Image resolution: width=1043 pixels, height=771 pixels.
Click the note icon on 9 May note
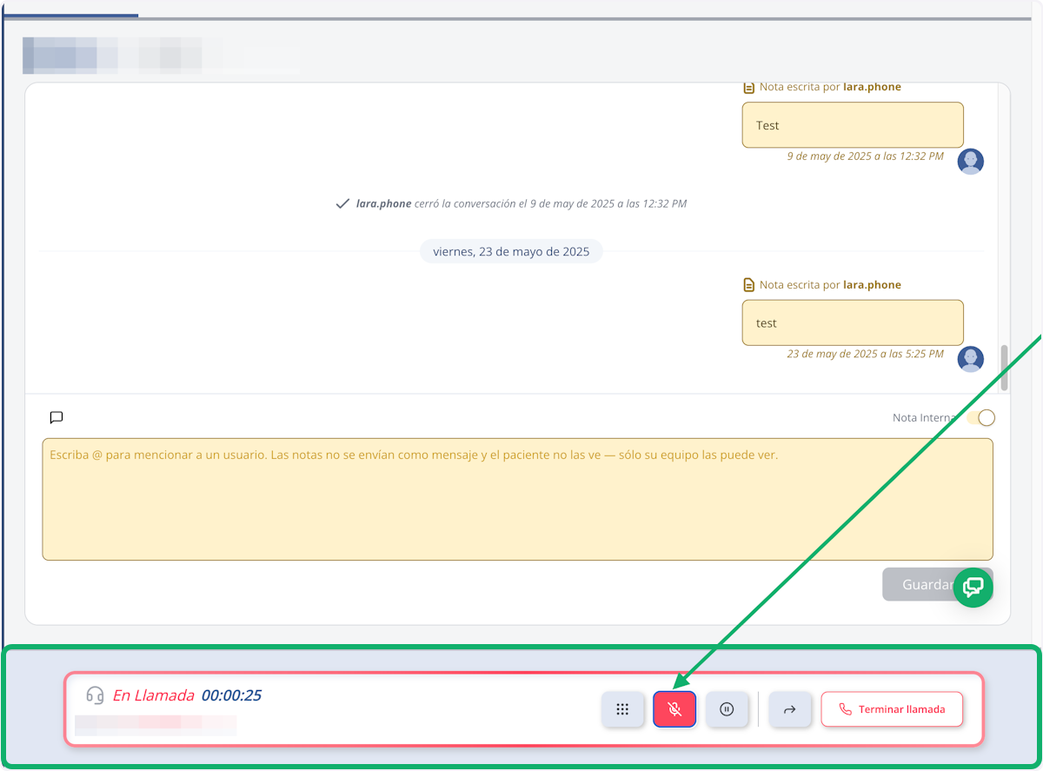[748, 87]
